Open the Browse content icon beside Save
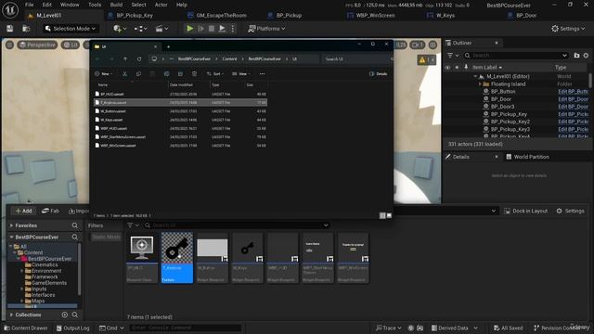This screenshot has width=594, height=334. [26, 29]
